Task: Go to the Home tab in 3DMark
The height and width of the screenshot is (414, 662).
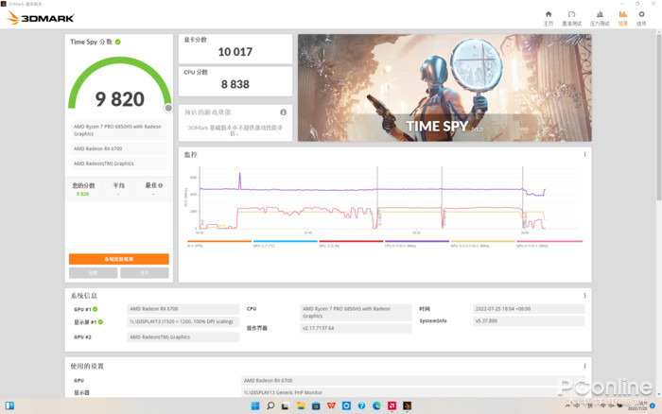Action: 548,18
